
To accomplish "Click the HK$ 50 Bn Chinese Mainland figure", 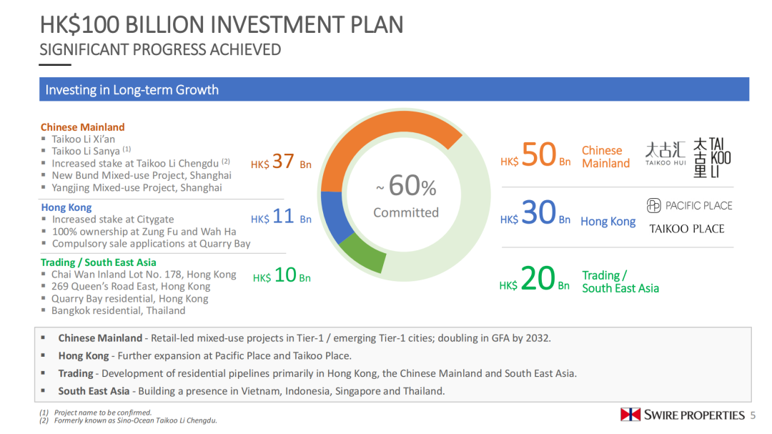I will [x=535, y=156].
